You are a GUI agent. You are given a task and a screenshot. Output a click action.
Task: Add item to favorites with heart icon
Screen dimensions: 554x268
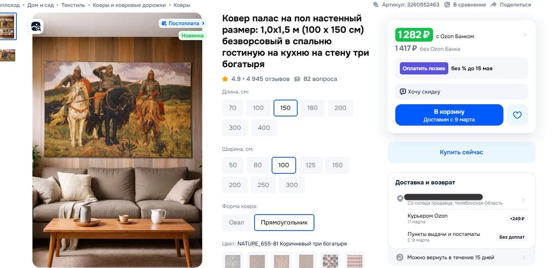(x=517, y=115)
